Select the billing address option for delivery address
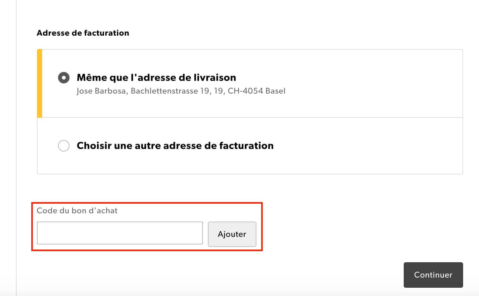 (63, 77)
